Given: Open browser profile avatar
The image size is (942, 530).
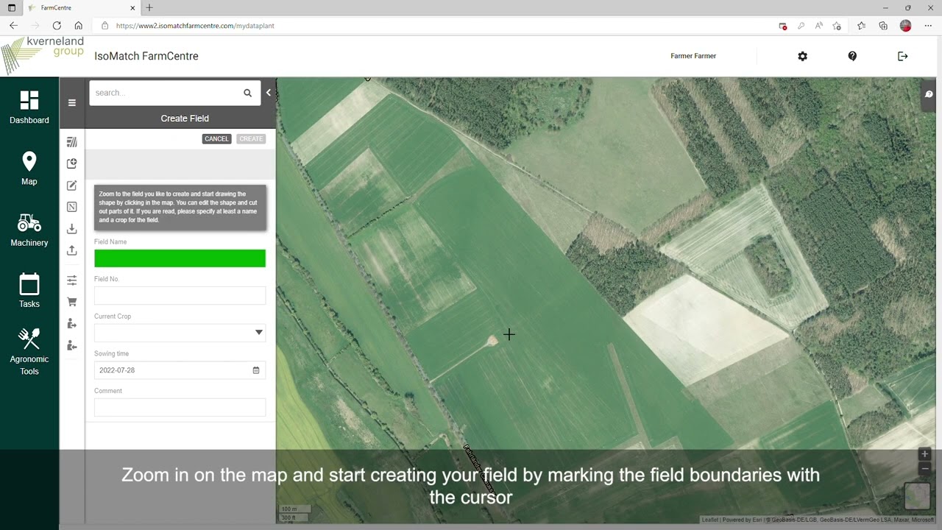Looking at the screenshot, I should (x=906, y=26).
